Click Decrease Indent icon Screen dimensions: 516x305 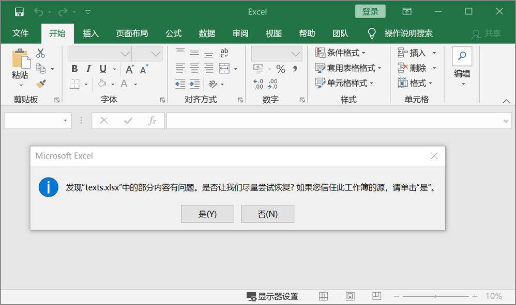[x=180, y=84]
